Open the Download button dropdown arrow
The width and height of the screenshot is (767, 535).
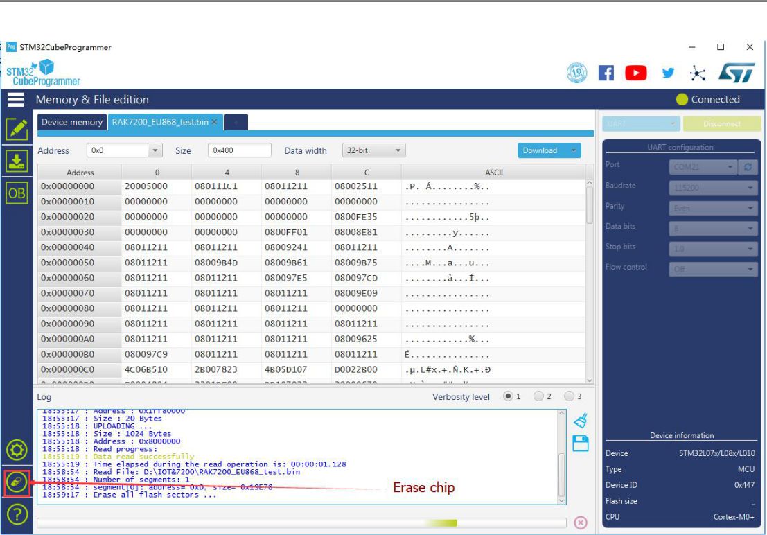pos(573,150)
